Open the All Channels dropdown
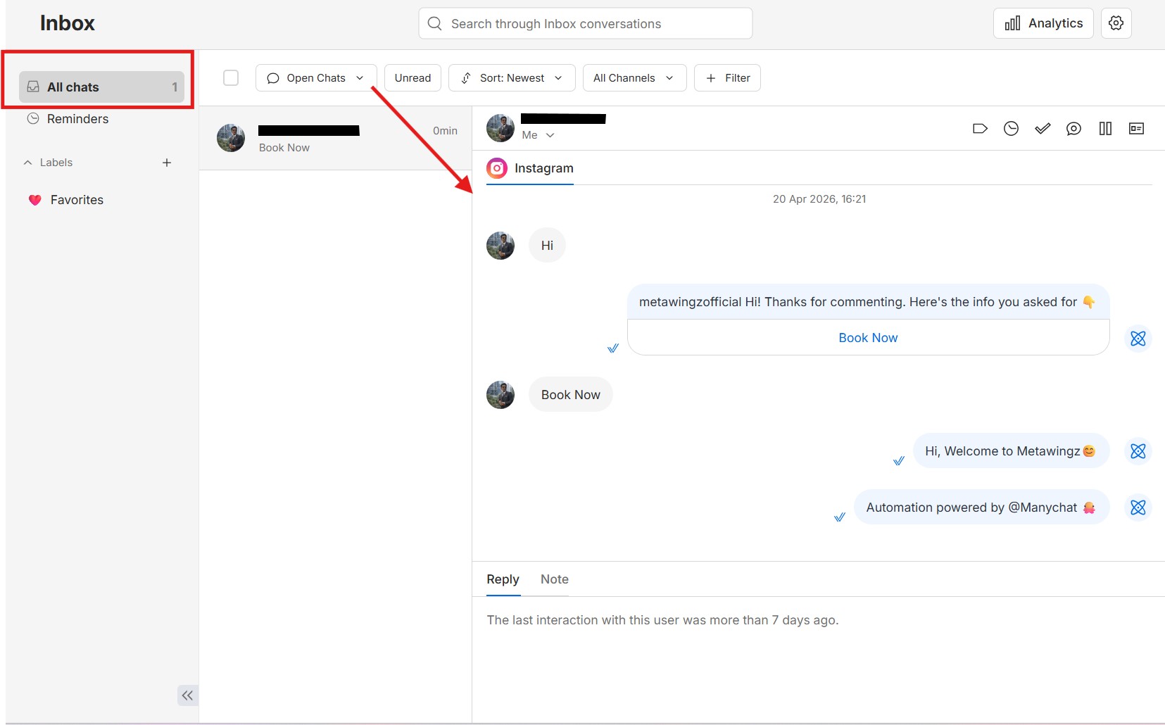Viewport: 1165px width, 725px height. pos(634,77)
